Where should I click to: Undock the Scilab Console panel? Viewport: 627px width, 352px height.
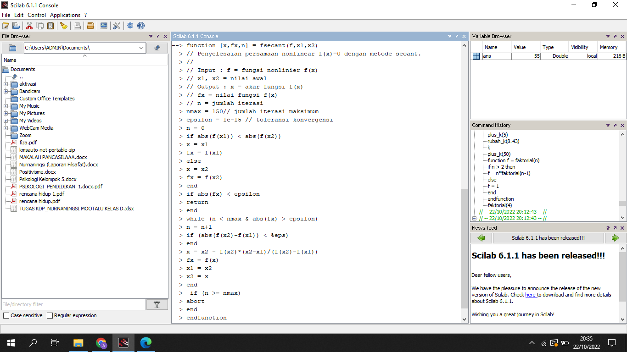[457, 36]
